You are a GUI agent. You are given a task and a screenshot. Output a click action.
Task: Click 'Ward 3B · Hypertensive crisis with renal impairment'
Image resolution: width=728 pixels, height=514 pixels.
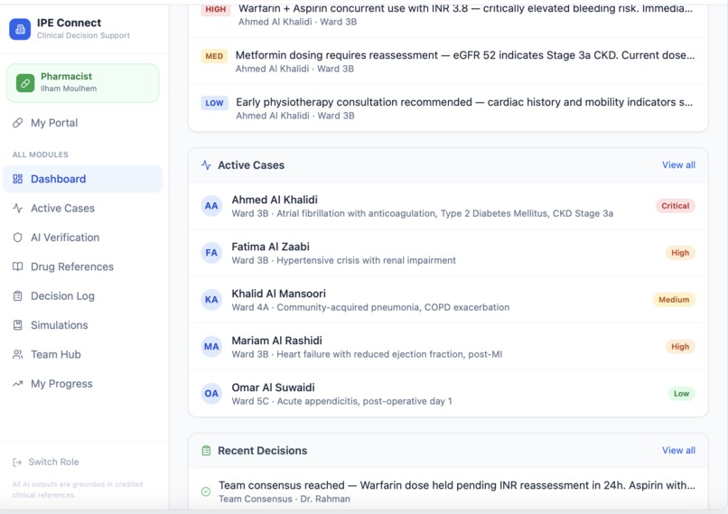point(343,261)
